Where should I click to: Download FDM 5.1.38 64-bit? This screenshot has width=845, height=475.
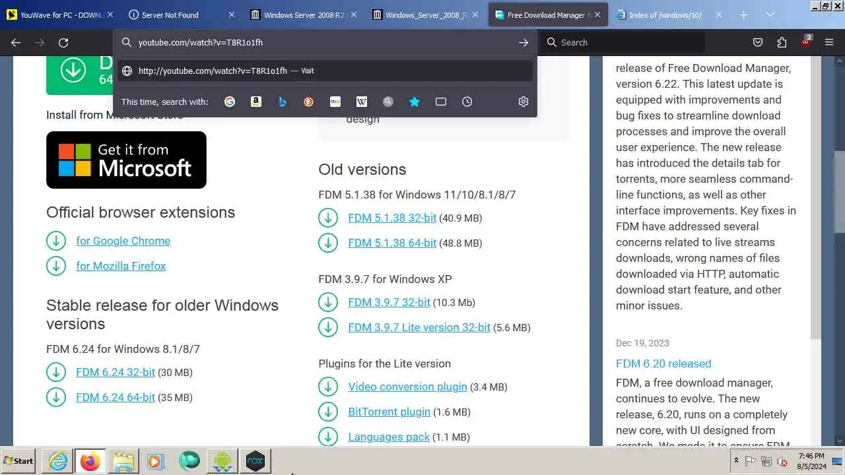392,243
